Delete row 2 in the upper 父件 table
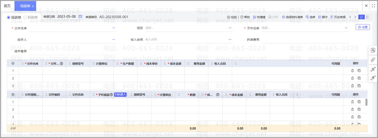Image resolution: width=378 pixels, height=138 pixels. [x=353, y=78]
